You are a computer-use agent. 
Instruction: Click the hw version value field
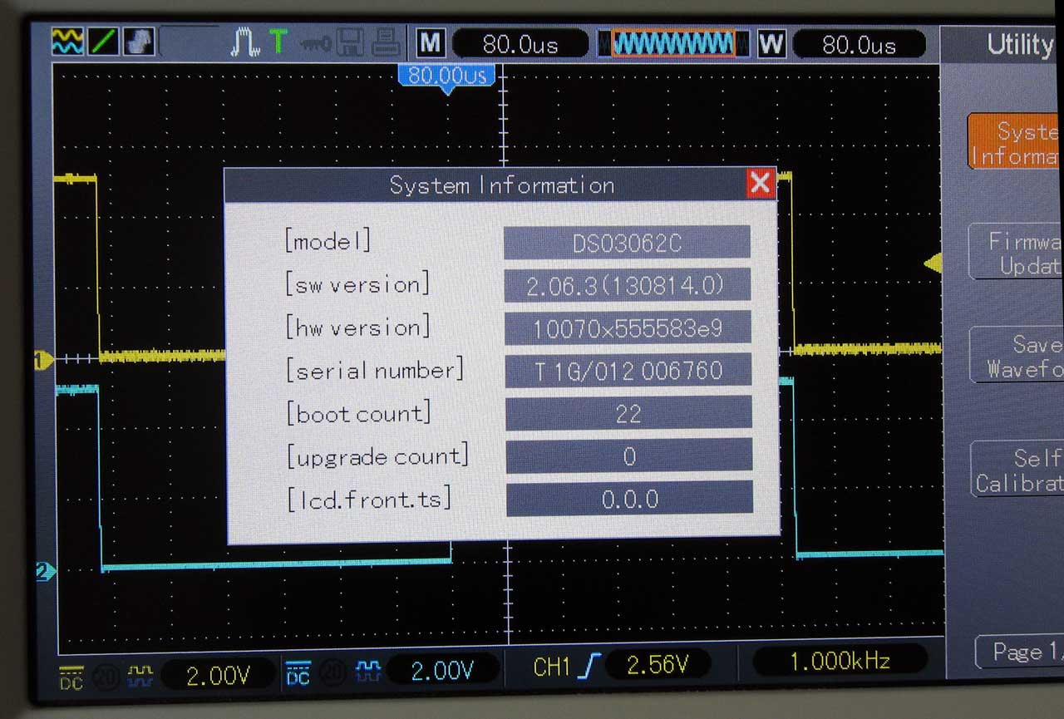click(628, 328)
